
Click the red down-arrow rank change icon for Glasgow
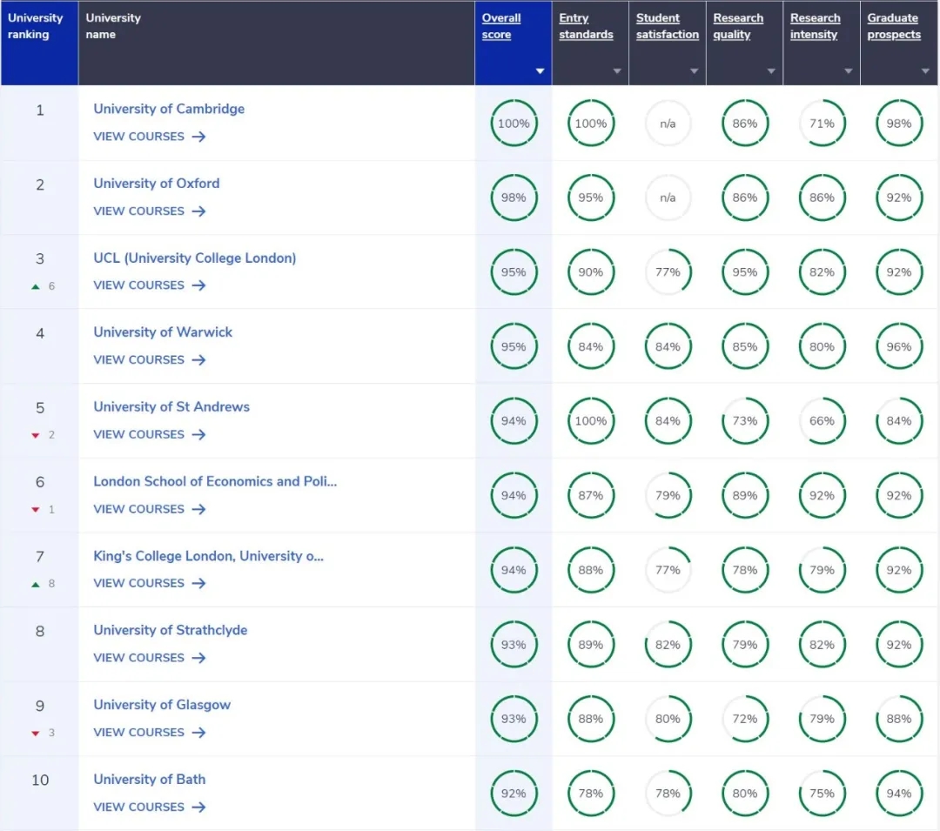click(36, 734)
